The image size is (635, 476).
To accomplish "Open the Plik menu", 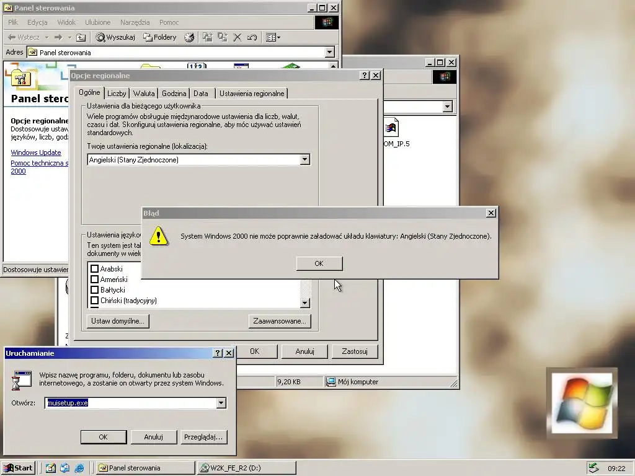I will point(13,22).
